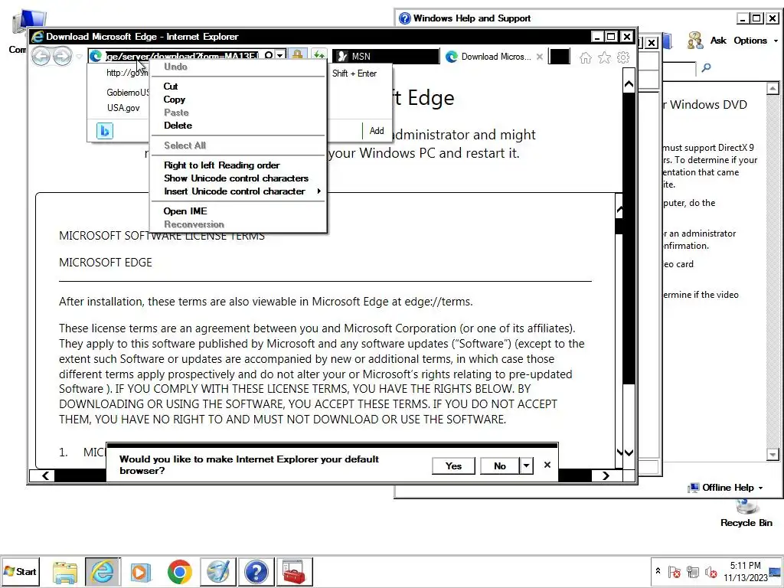Click No on the default browser prompt
Viewport: 784px width, 588px height.
click(x=499, y=466)
